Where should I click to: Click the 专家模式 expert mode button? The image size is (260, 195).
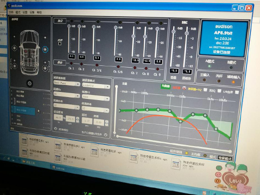(x=224, y=158)
